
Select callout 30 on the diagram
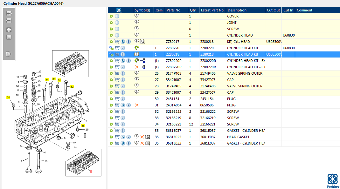tap(8, 98)
